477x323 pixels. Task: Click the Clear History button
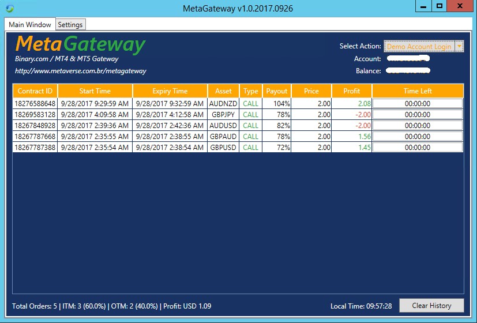pyautogui.click(x=431, y=305)
